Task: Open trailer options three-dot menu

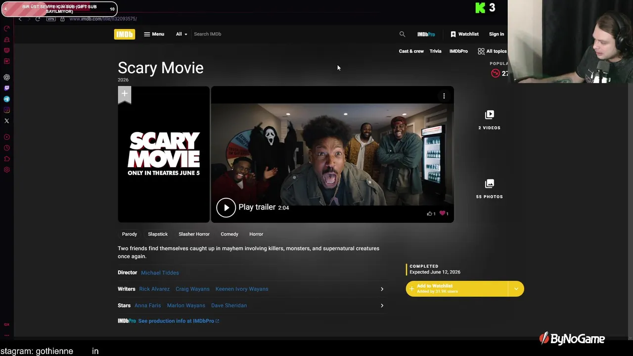Action: coord(444,96)
